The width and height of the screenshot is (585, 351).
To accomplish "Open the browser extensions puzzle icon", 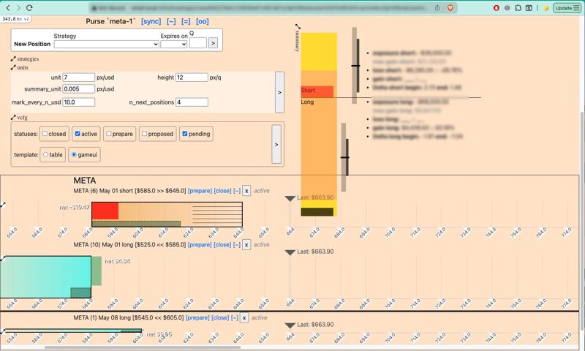I will pyautogui.click(x=518, y=8).
